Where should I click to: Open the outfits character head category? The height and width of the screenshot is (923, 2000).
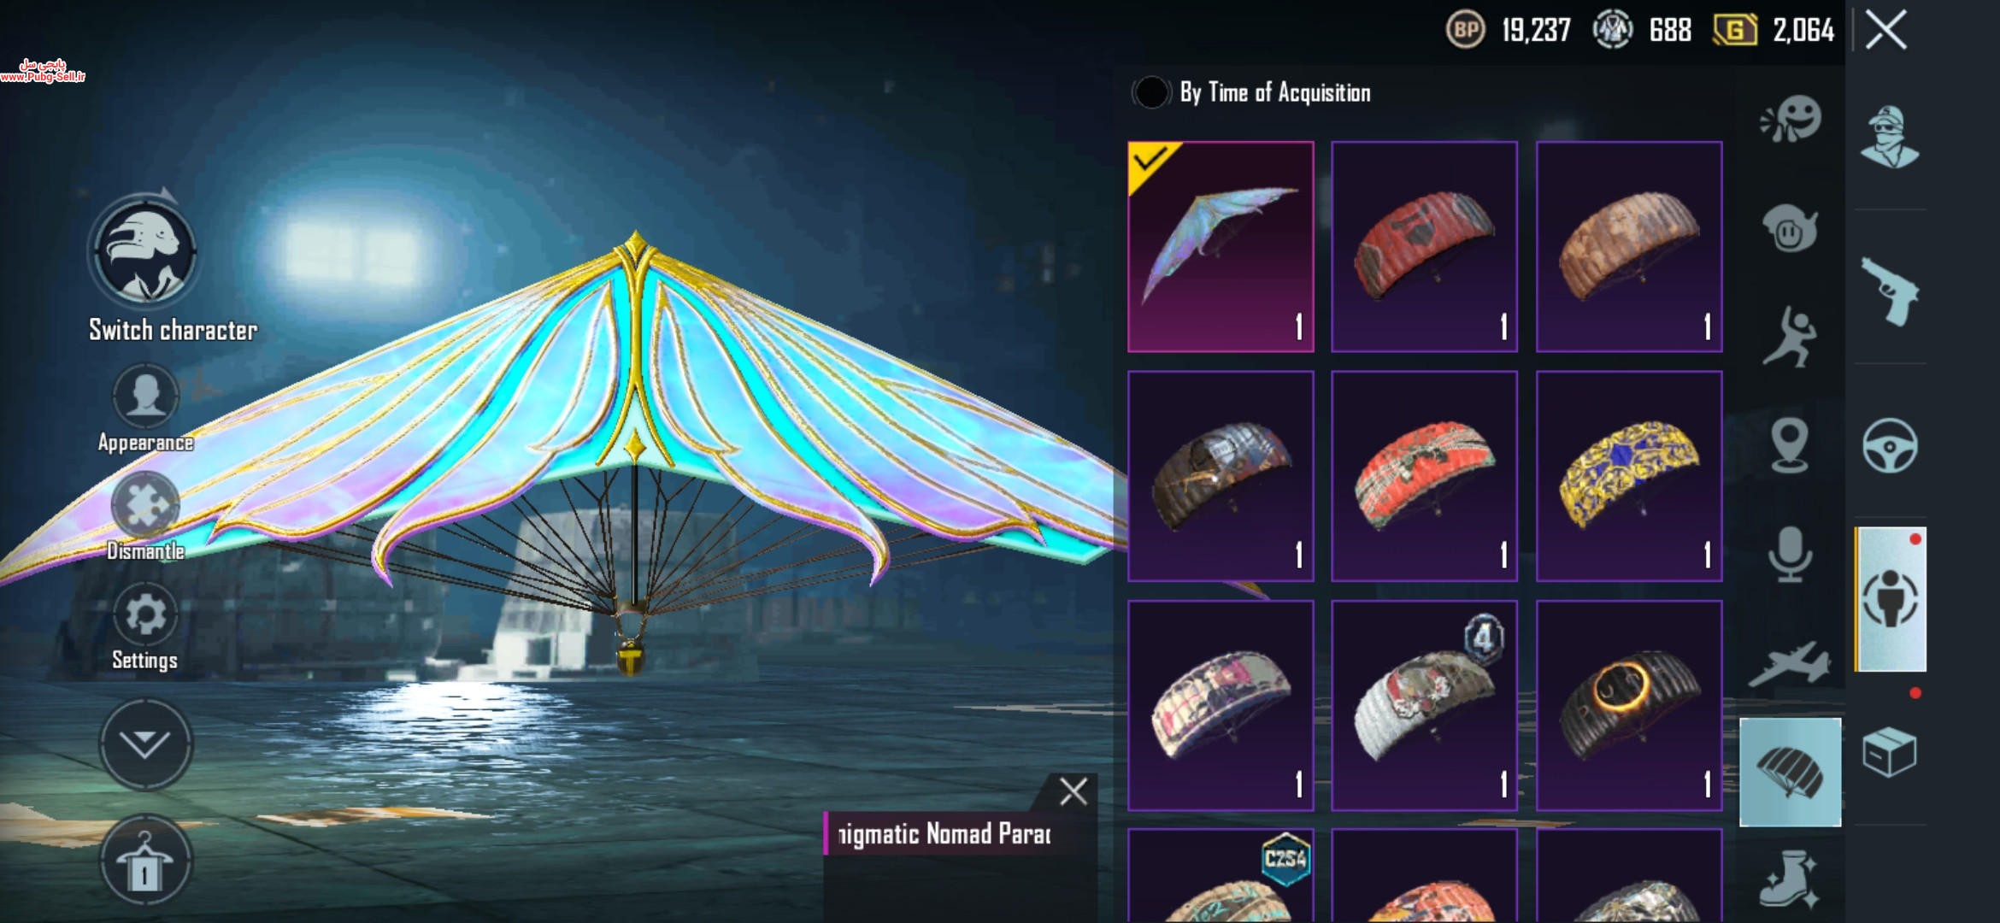1890,137
